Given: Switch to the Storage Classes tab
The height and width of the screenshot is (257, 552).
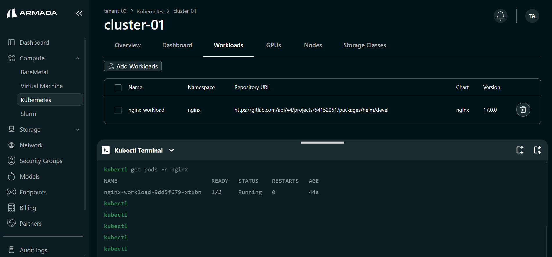Looking at the screenshot, I should (x=365, y=45).
